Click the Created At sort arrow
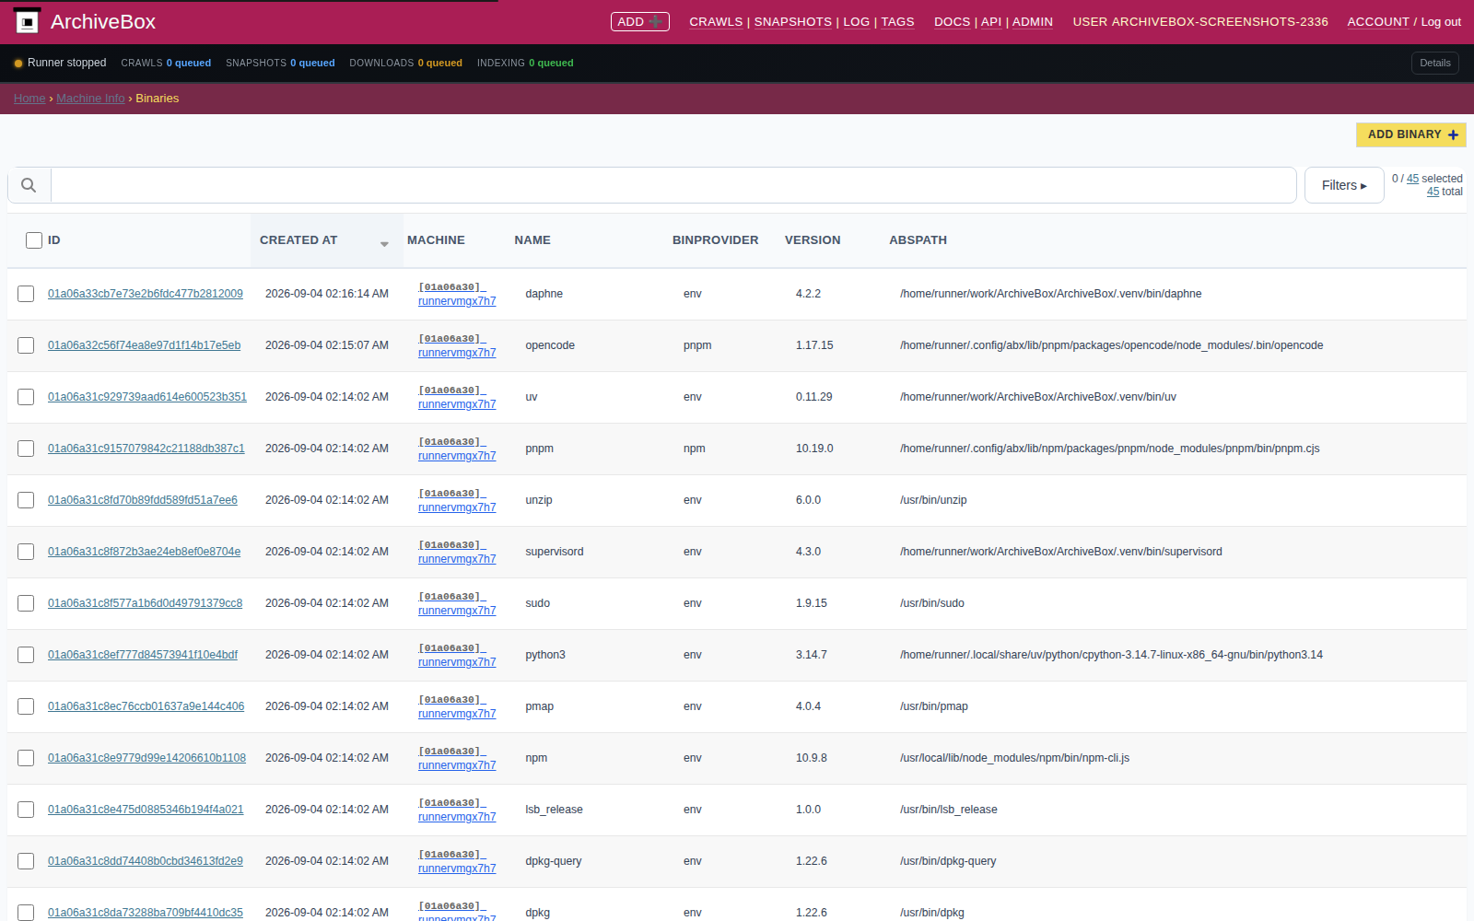 click(x=384, y=244)
